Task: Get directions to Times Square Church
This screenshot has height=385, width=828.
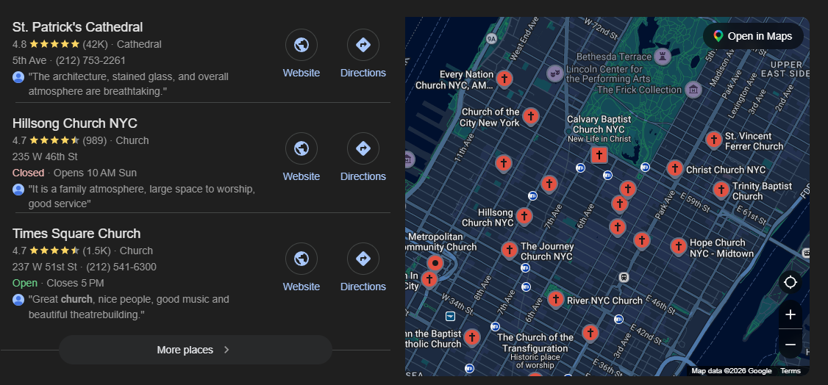Action: click(363, 259)
